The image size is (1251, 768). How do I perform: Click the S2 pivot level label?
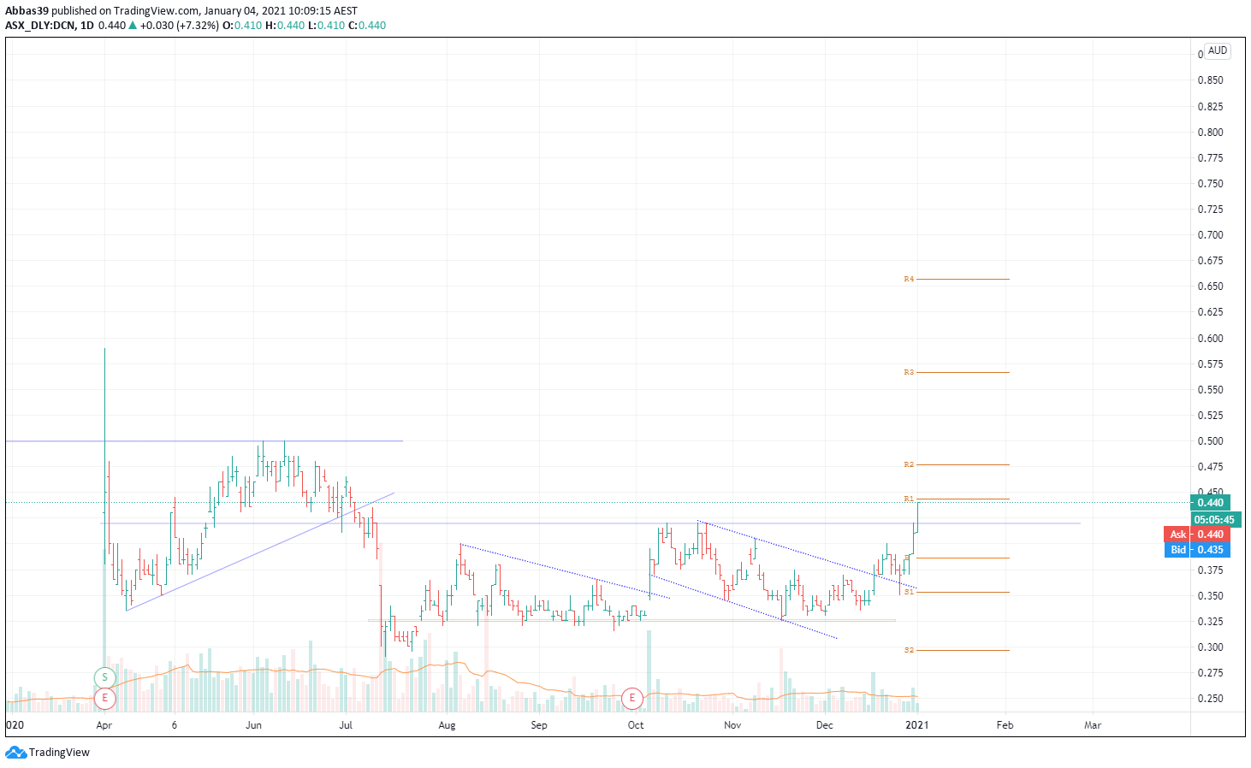pyautogui.click(x=909, y=650)
